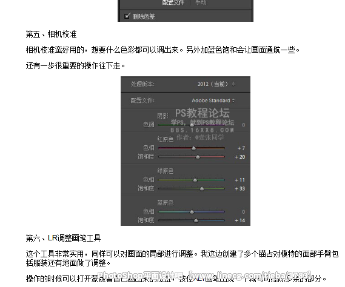Select the 配置文件 tab at top
This screenshot has width=345, height=287.
click(173, 2)
